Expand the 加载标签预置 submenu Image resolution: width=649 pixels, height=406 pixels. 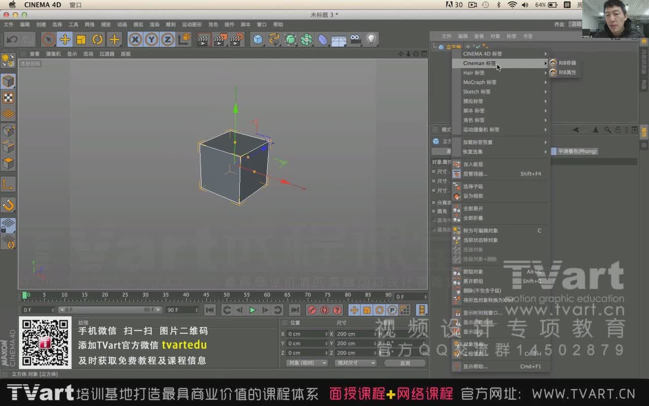[501, 142]
